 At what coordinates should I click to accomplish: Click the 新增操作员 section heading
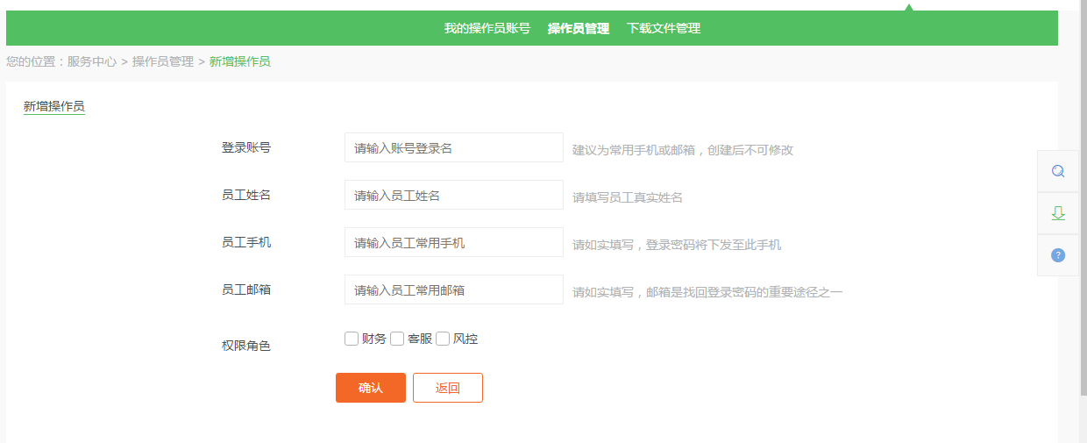coord(54,106)
